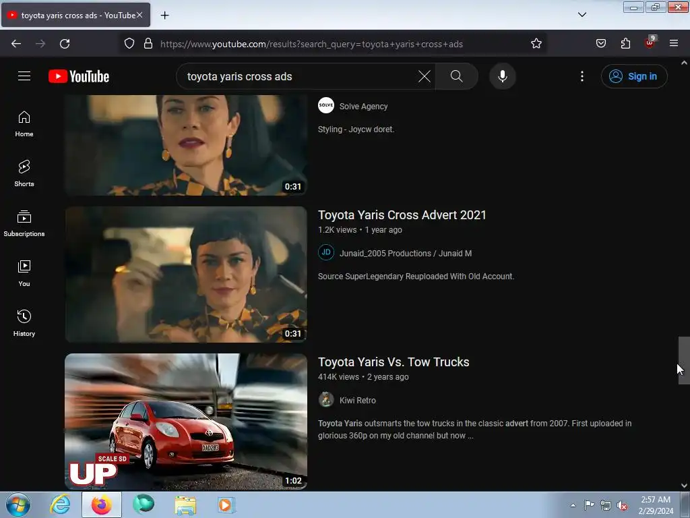
Task: Launch Internet Explorer from the taskbar
Action: [60, 505]
